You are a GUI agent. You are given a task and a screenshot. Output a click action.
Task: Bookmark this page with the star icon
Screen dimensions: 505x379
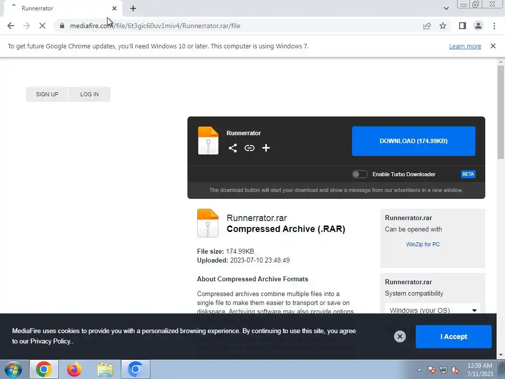(x=443, y=26)
